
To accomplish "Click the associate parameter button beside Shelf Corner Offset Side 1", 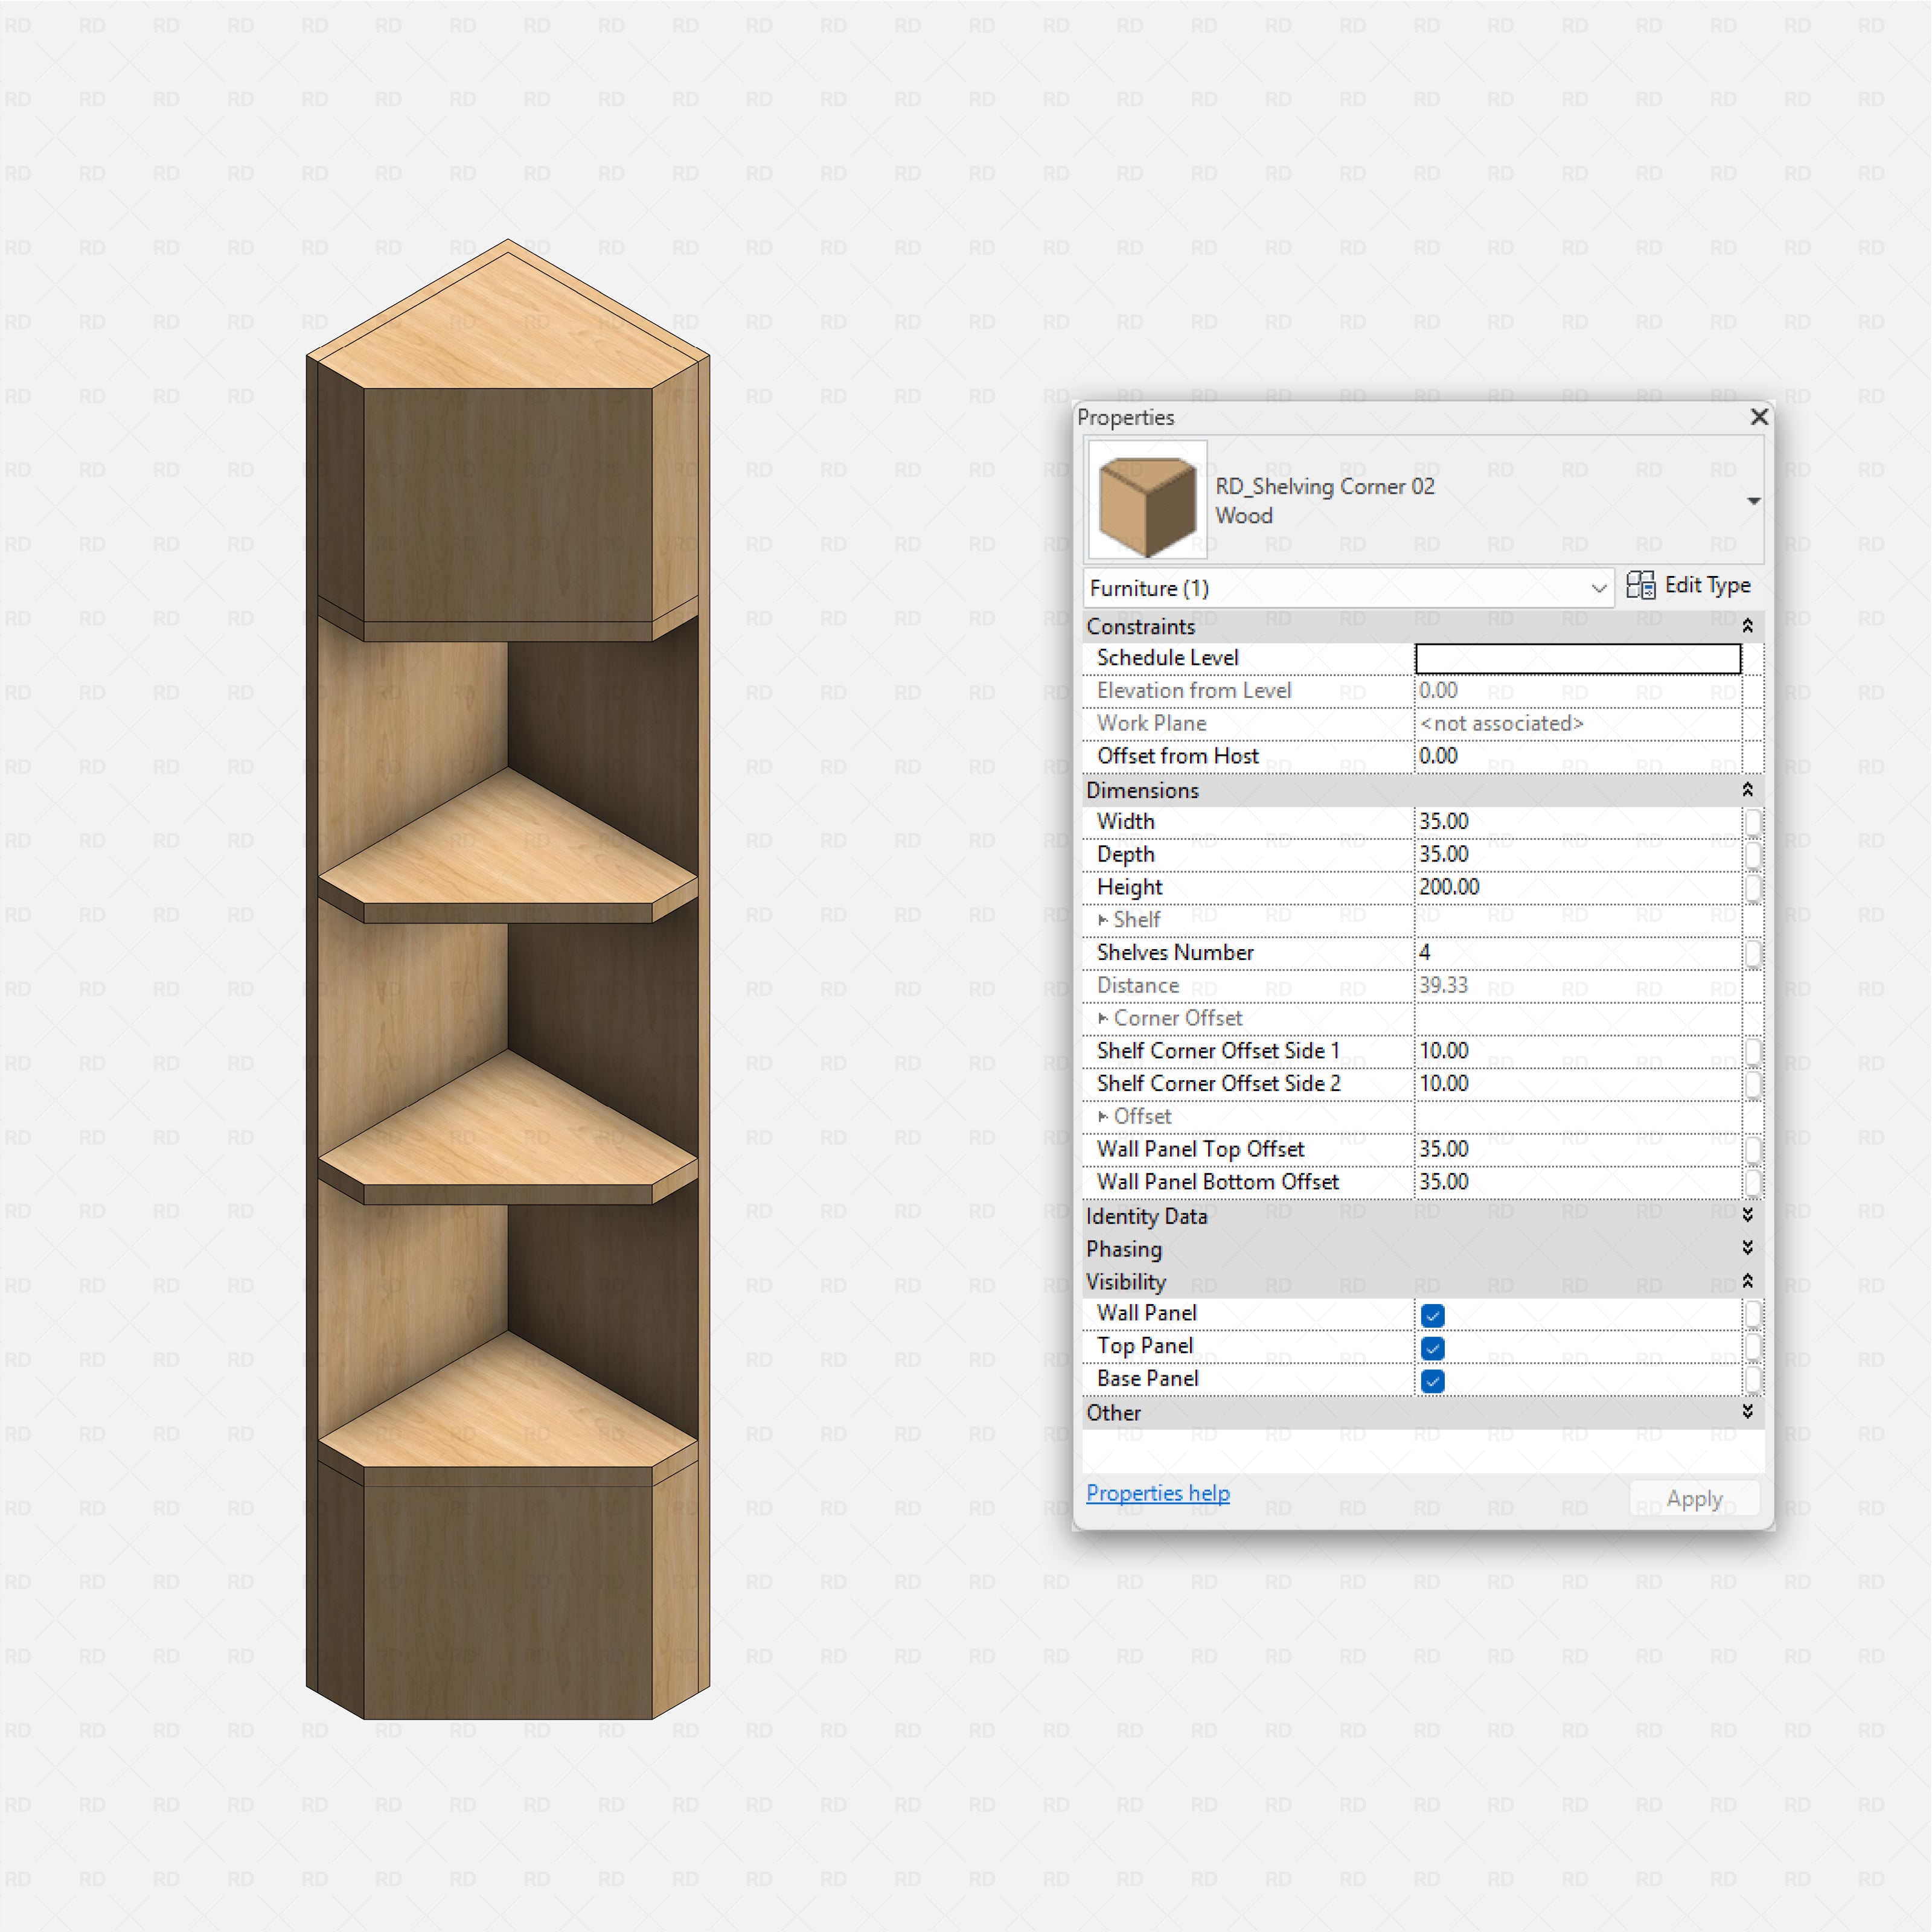I will coord(1755,1051).
